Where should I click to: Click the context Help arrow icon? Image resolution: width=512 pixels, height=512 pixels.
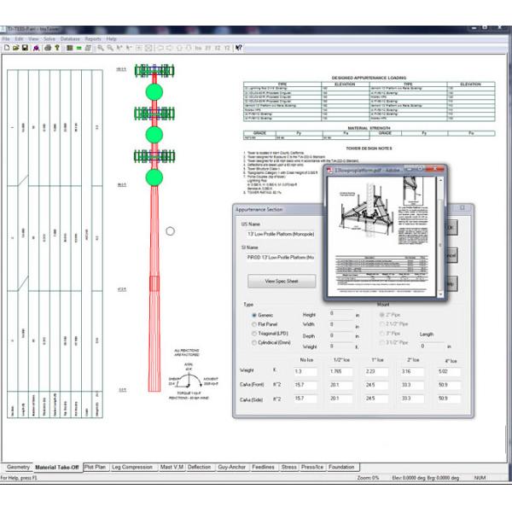[x=238, y=48]
